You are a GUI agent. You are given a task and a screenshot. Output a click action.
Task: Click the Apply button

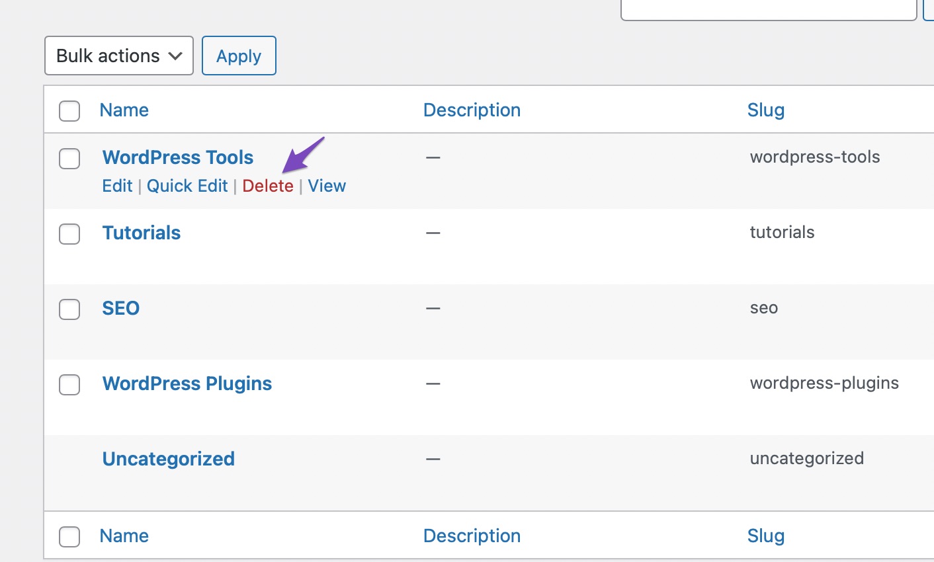pyautogui.click(x=239, y=56)
